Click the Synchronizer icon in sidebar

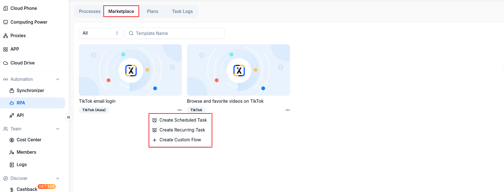(12, 91)
